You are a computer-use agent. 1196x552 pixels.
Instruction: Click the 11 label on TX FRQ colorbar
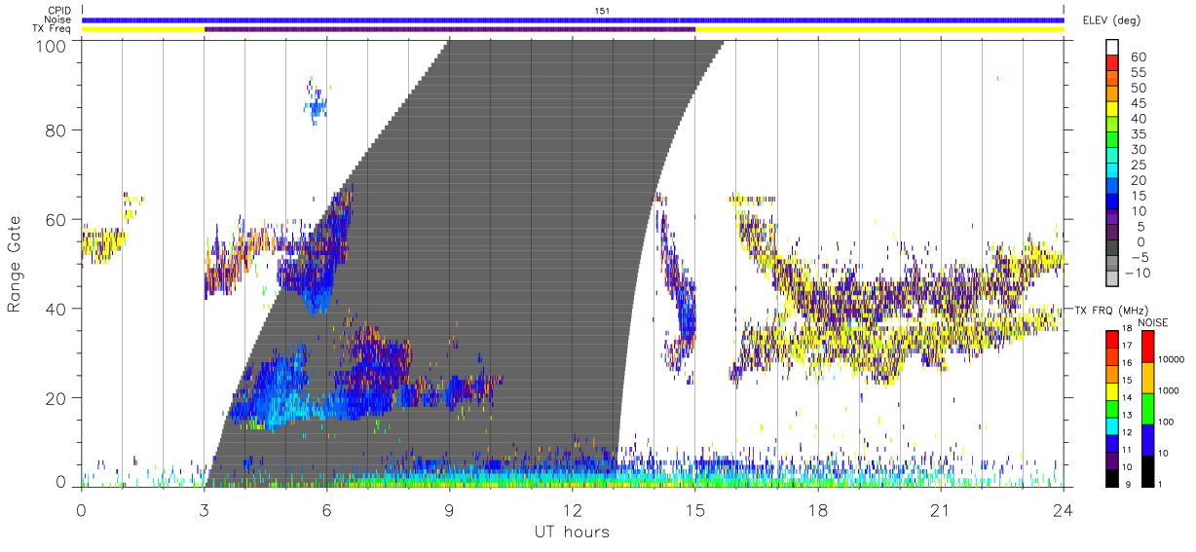pos(1127,450)
